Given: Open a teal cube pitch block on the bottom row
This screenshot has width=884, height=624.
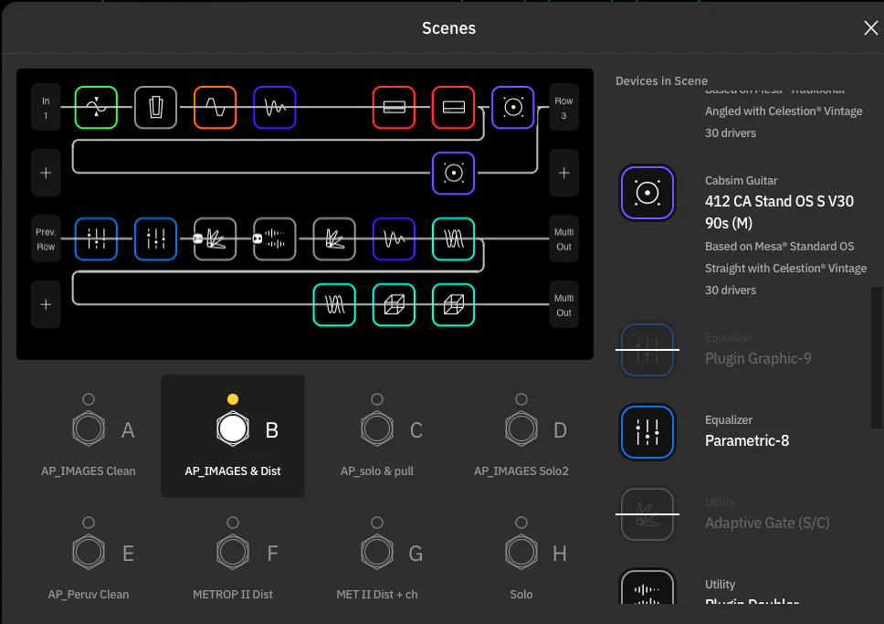Looking at the screenshot, I should (394, 305).
